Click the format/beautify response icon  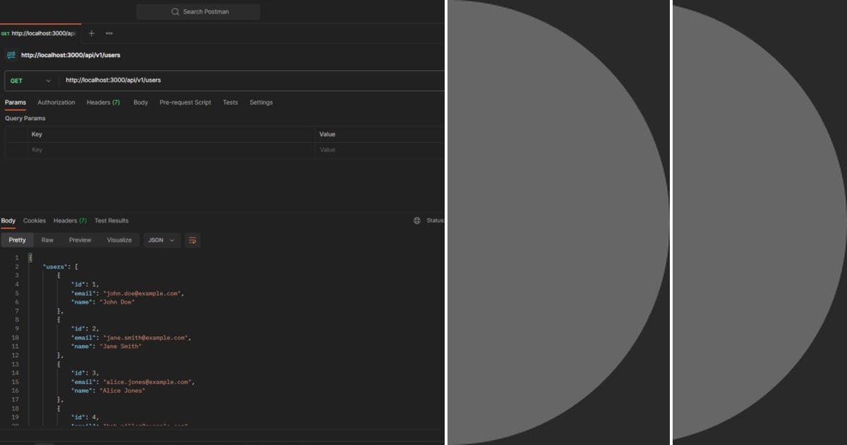(191, 240)
